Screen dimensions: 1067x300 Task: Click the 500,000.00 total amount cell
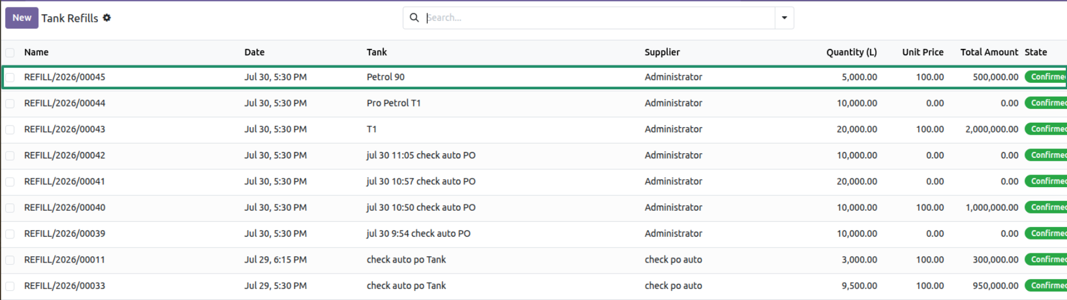point(996,77)
